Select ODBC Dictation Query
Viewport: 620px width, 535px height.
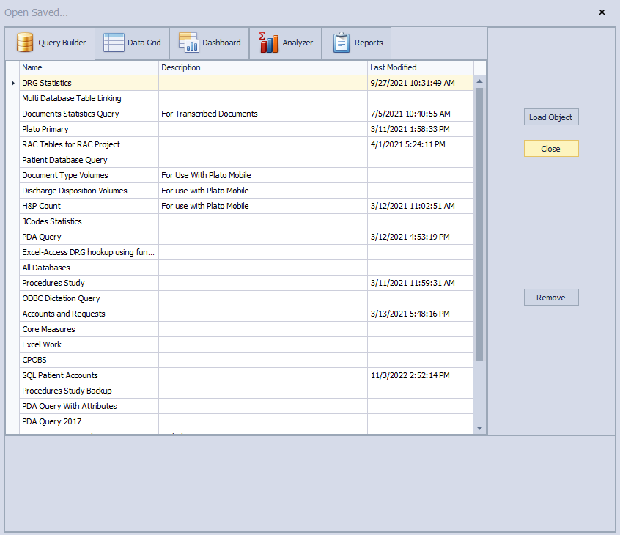click(246, 298)
